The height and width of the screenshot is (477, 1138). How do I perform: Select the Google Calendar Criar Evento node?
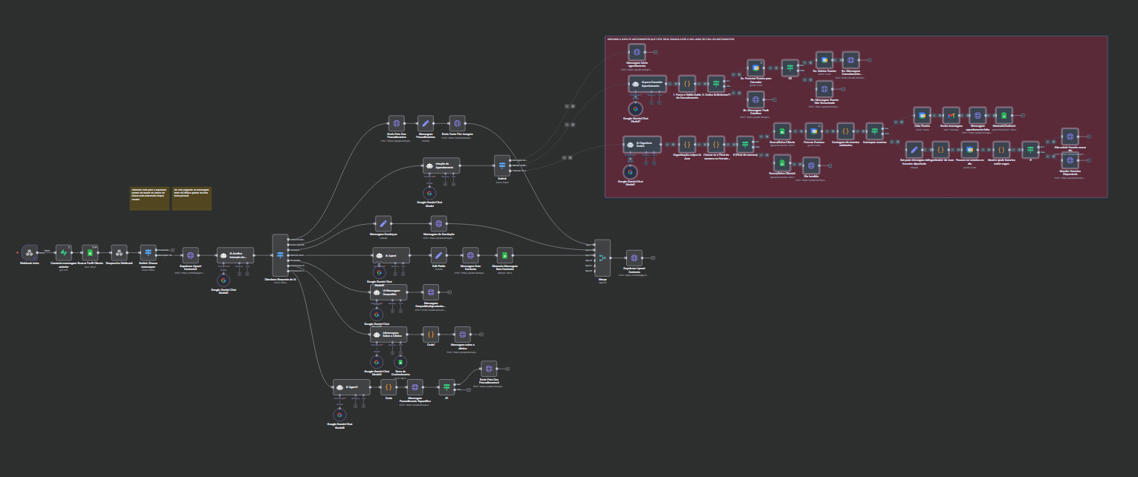[x=921, y=115]
